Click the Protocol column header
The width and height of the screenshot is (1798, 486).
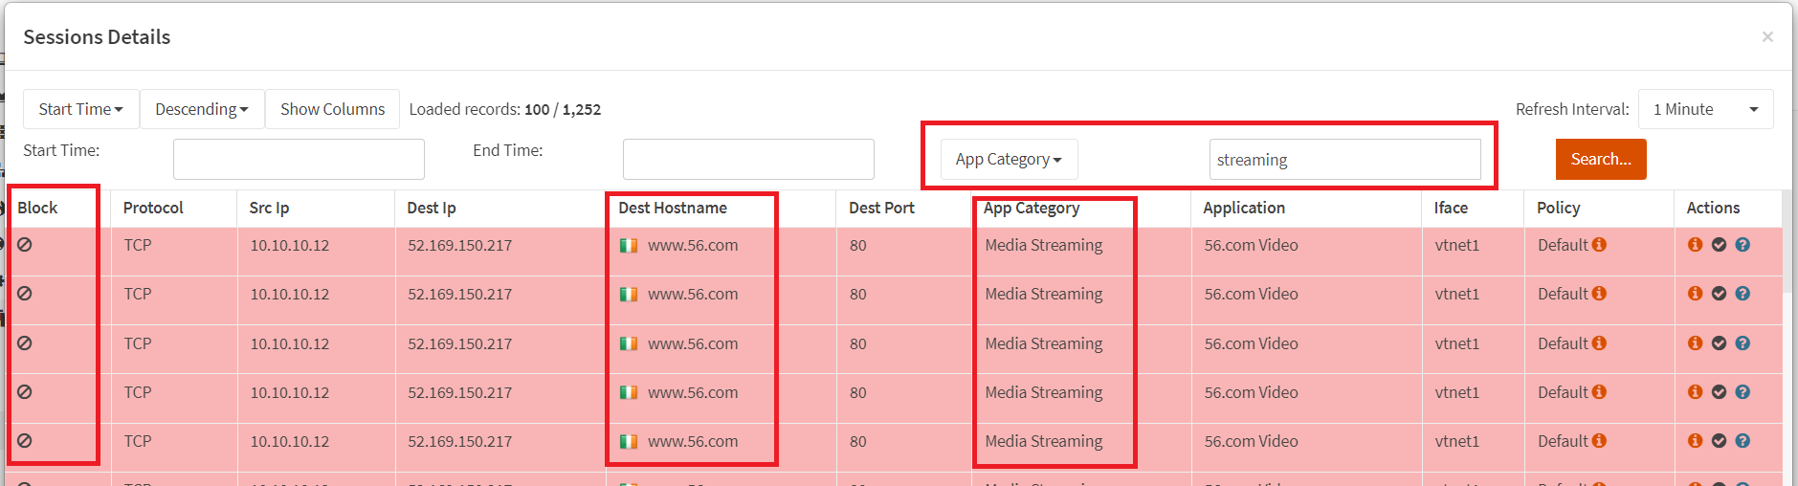tap(153, 208)
